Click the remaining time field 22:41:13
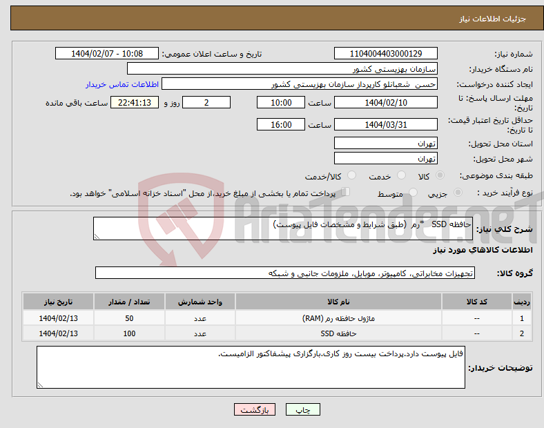 135,102
